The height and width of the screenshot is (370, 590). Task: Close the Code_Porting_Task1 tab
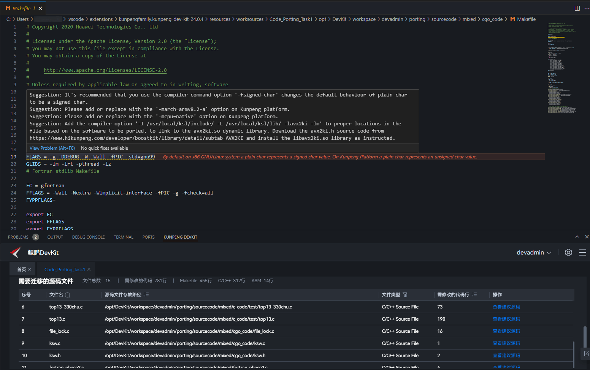click(89, 269)
